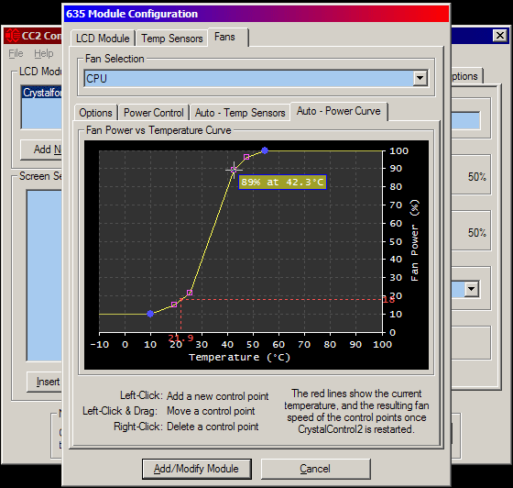
Task: Open the File menu in CC2 window
Action: [x=16, y=53]
